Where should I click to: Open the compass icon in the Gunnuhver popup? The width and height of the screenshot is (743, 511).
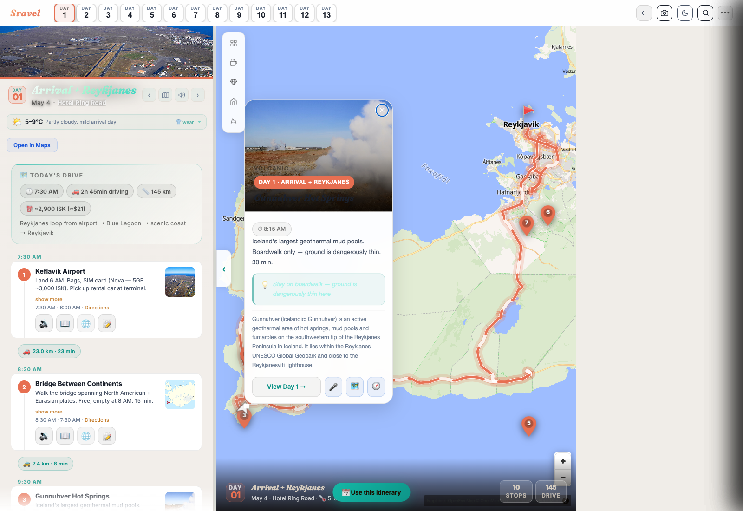pyautogui.click(x=376, y=387)
